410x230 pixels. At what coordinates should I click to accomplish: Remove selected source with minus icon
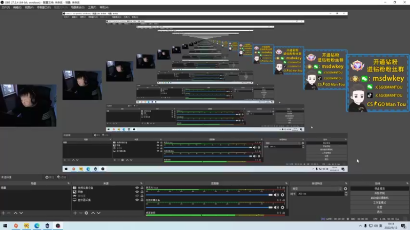pos(80,213)
